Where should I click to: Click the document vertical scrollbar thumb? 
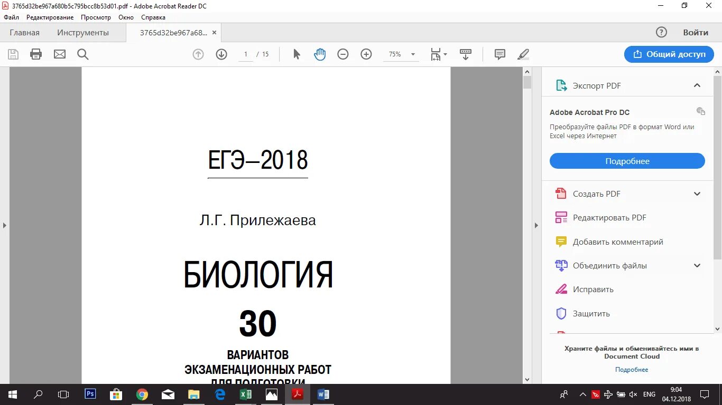pyautogui.click(x=527, y=82)
